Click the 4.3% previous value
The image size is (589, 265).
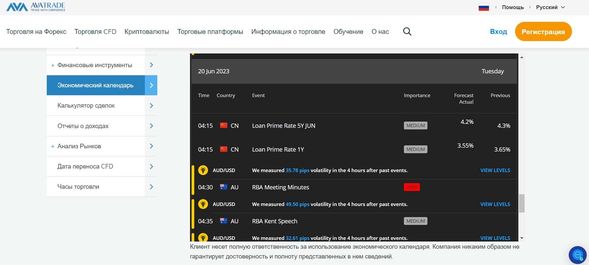[x=504, y=126]
